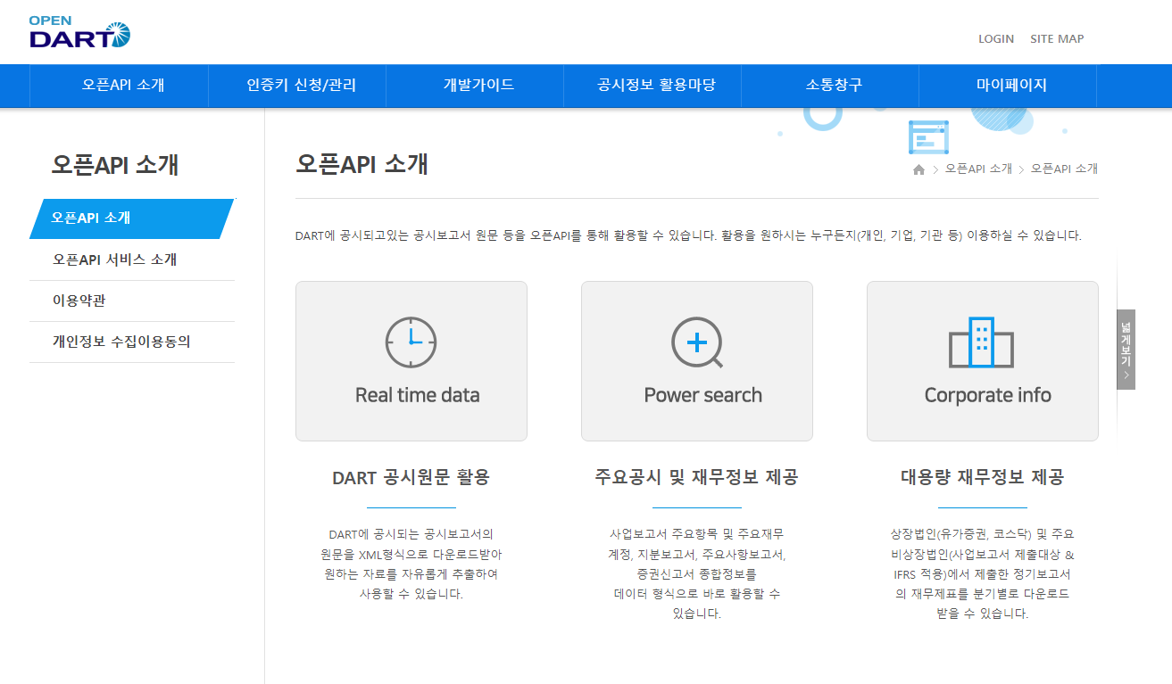Click the magnifier icon for Power search
The image size is (1172, 684).
[x=696, y=342]
